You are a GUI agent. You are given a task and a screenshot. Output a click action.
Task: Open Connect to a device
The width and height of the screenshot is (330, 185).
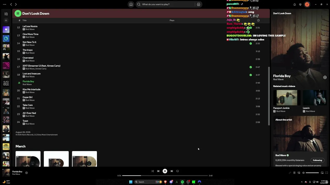click(299, 173)
